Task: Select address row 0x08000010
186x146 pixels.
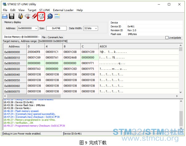Action: (15, 58)
